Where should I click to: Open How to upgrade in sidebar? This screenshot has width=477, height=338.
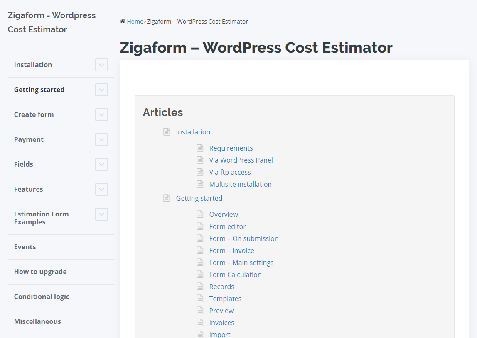40,272
